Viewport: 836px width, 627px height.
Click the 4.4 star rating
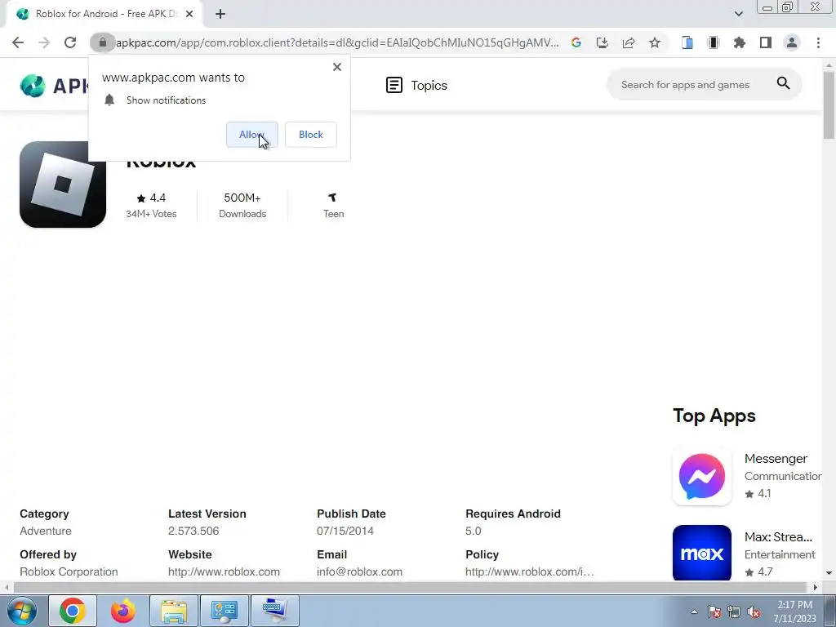[x=151, y=198]
